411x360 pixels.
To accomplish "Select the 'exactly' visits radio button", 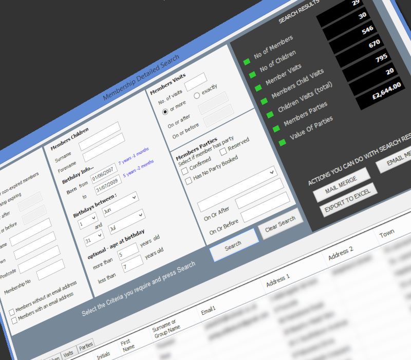I will click(x=197, y=96).
